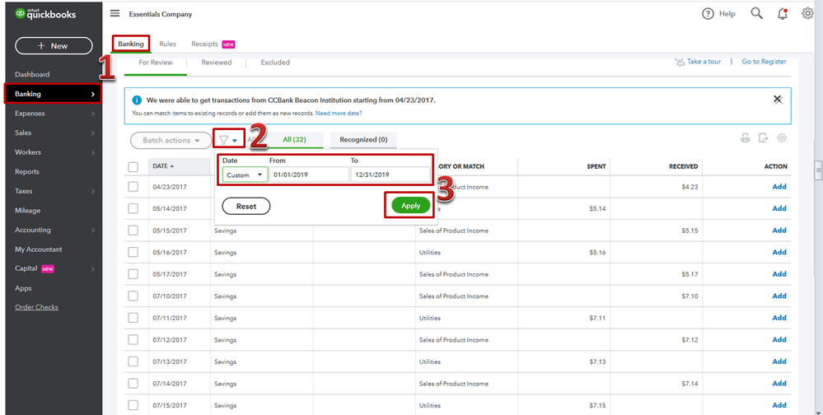823x415 pixels.
Task: Click Add for the 07/13/2017 row
Action: point(779,361)
